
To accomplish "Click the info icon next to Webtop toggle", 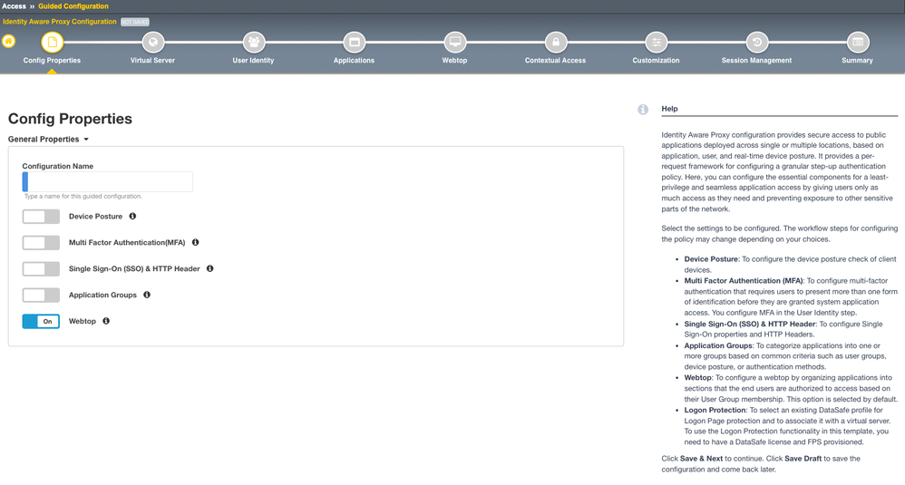I will coord(106,321).
